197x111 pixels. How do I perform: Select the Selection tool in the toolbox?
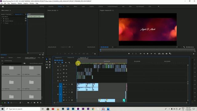(x=47, y=59)
